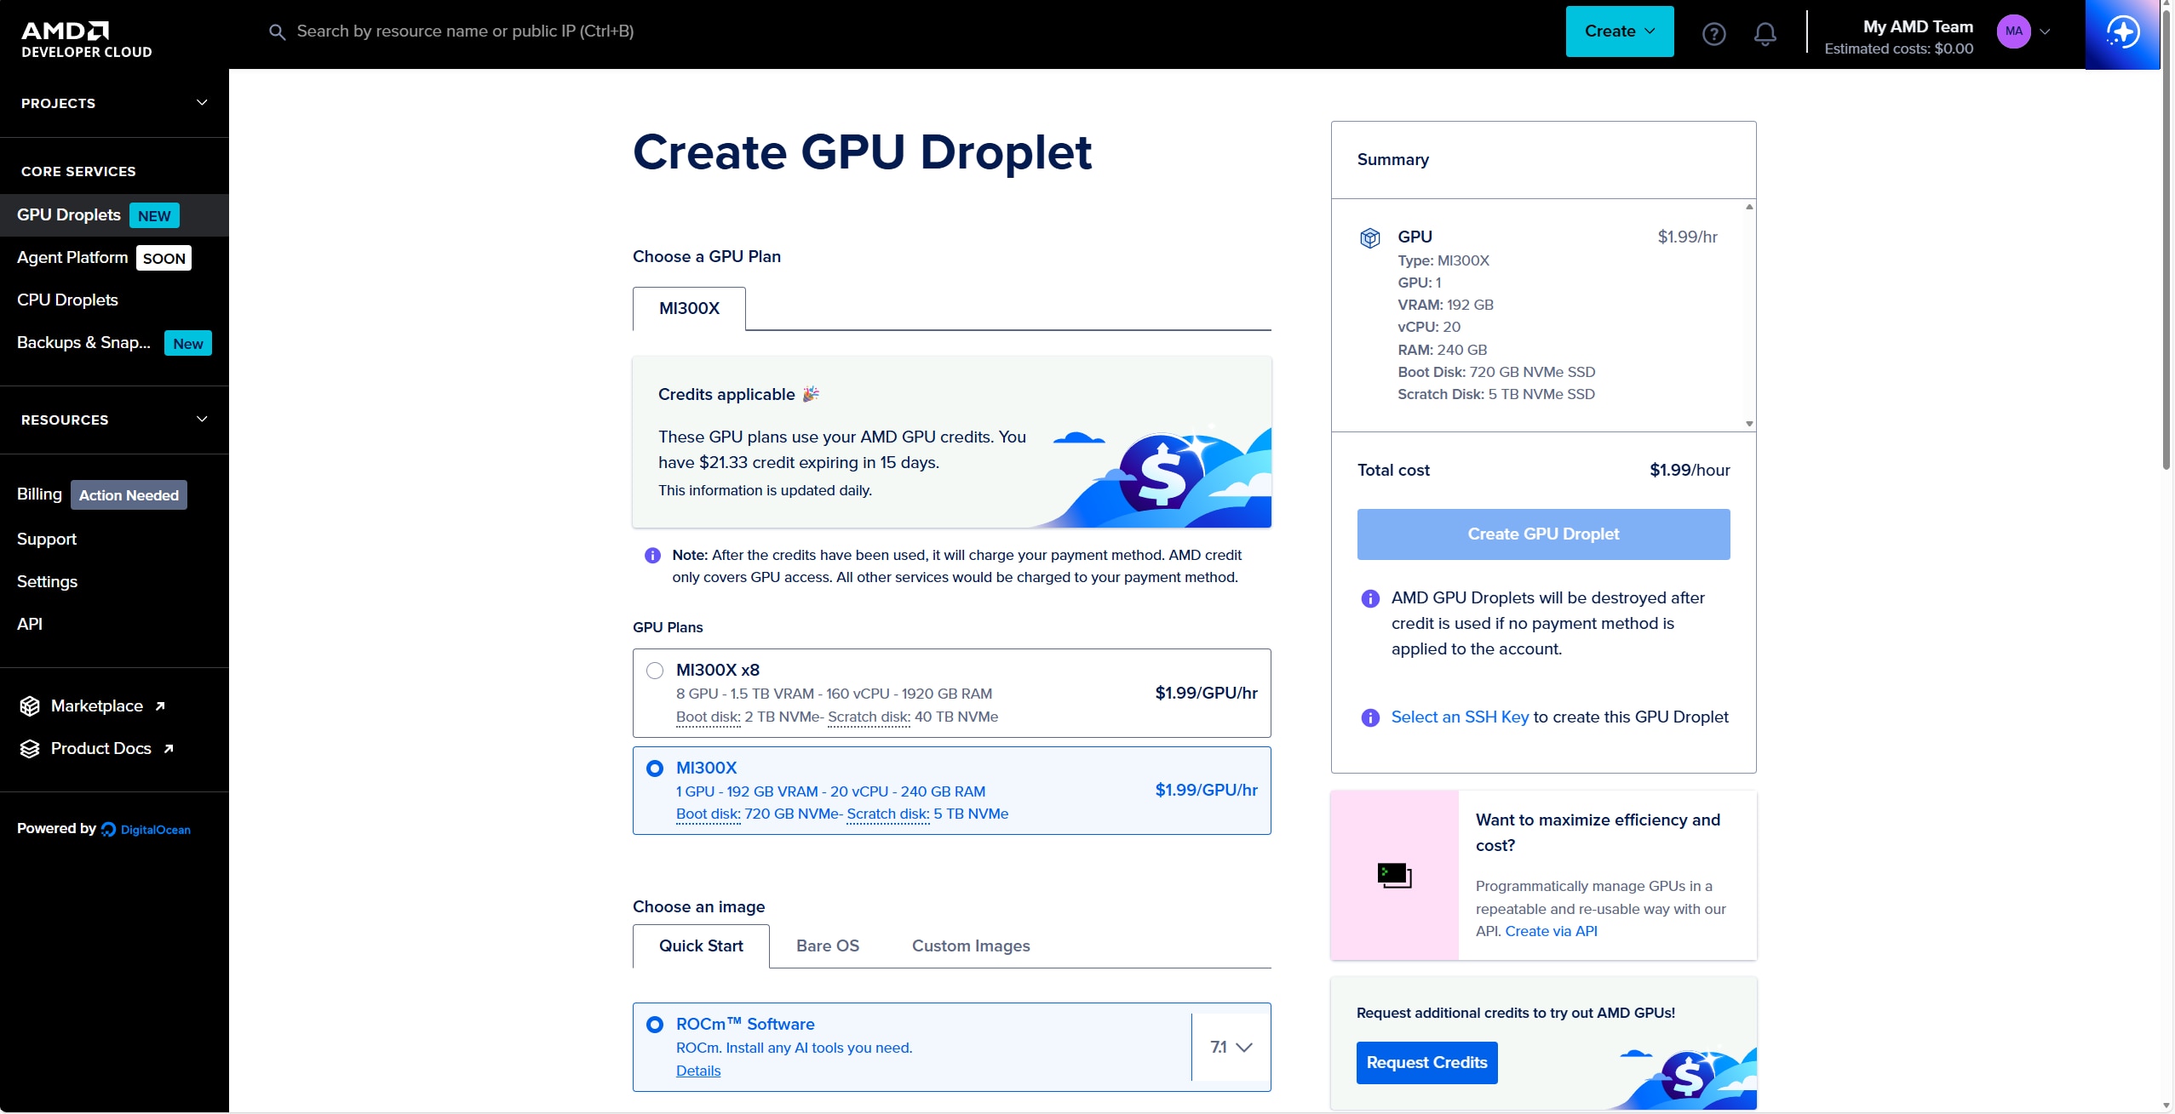Switch to the Custom Images tab
The image size is (2175, 1114).
point(971,945)
